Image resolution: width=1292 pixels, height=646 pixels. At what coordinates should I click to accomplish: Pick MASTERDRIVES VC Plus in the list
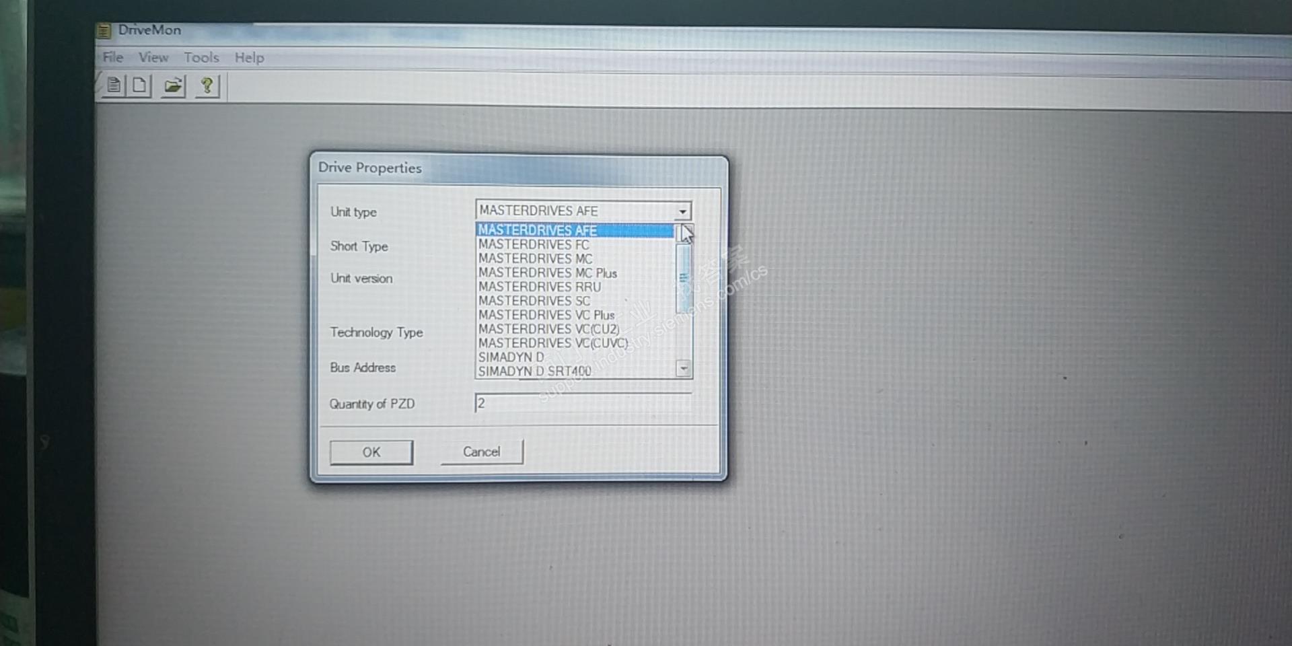point(575,315)
